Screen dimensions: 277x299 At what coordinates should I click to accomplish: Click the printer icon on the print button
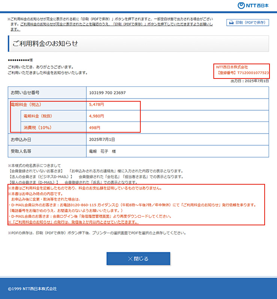231,22
